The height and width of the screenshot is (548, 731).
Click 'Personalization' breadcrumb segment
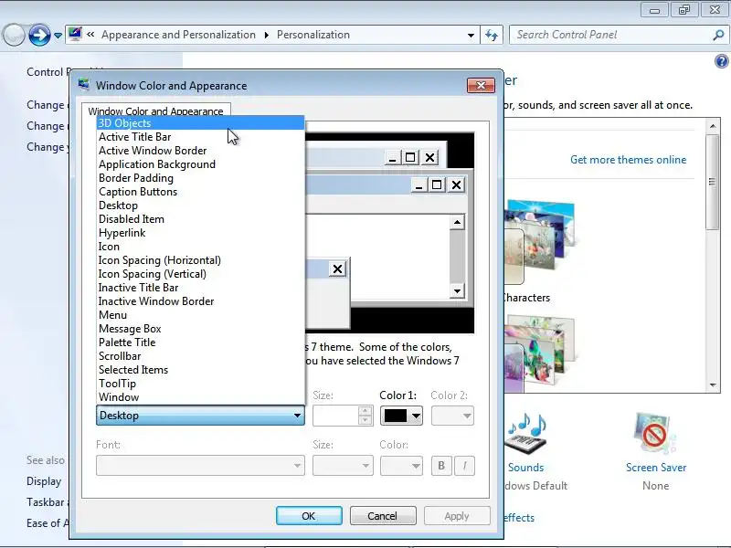313,35
